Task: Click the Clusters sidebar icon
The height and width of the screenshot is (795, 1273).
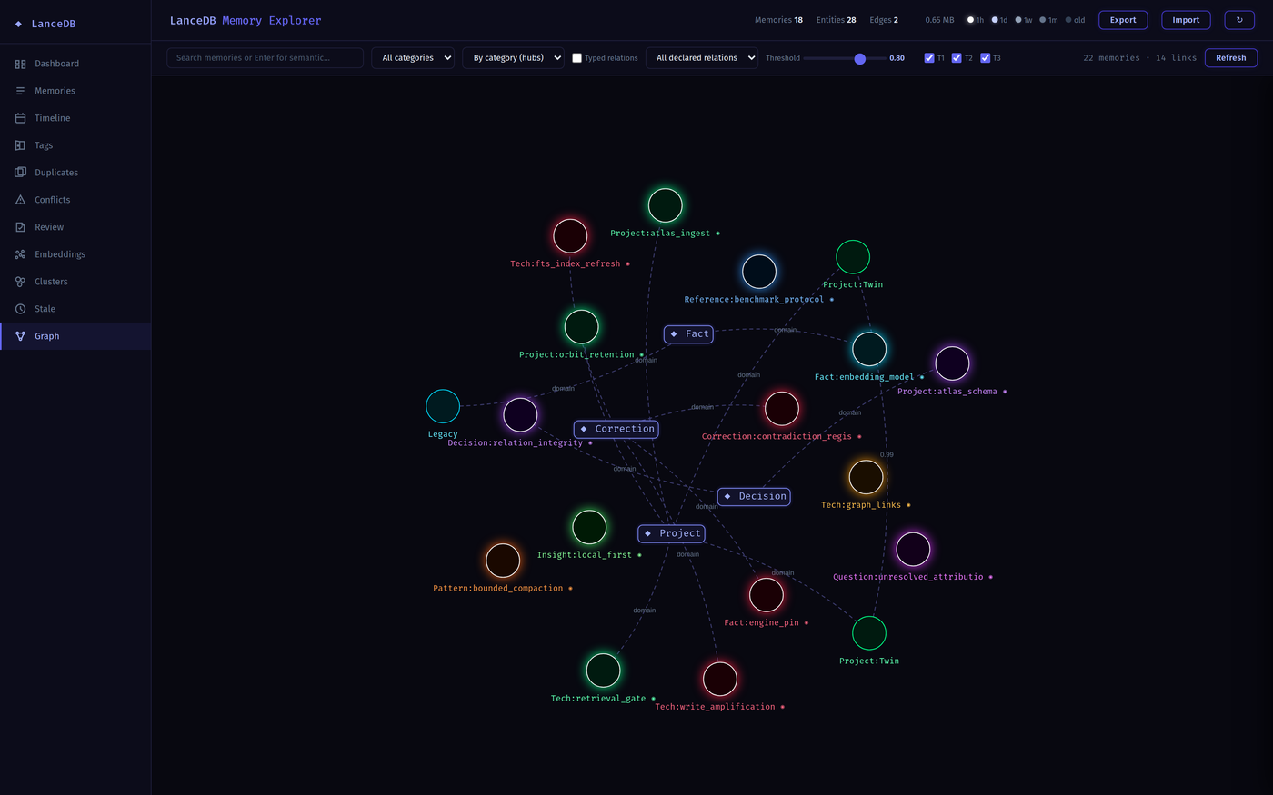Action: pyautogui.click(x=20, y=282)
